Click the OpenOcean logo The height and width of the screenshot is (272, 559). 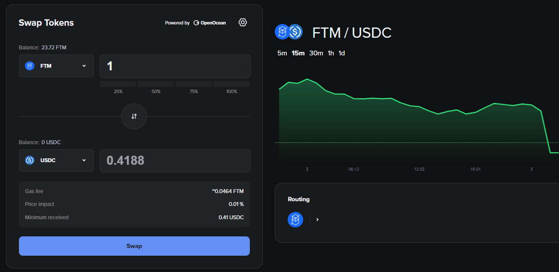(210, 23)
